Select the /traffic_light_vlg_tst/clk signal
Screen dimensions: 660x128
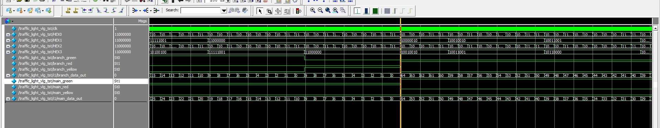point(38,28)
